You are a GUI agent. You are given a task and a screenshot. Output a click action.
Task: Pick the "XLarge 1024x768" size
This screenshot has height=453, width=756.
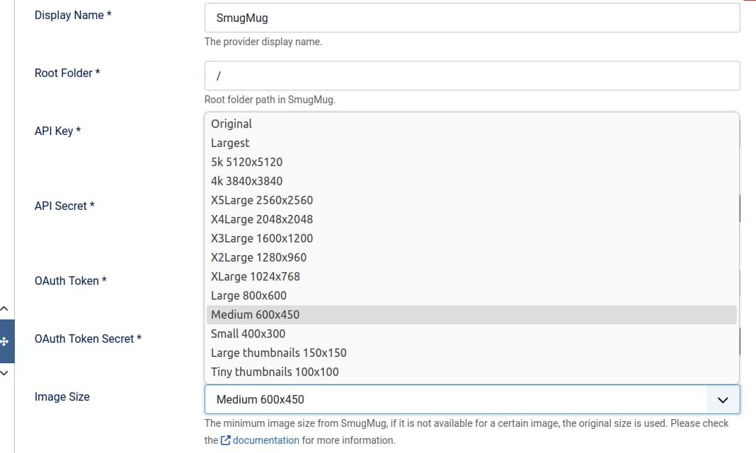(x=255, y=276)
